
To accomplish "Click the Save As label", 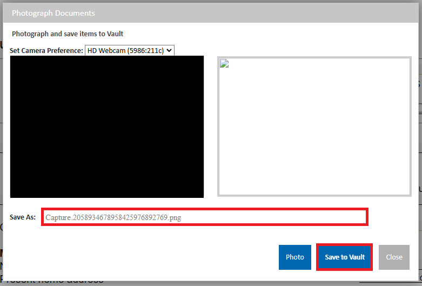I will pos(23,217).
